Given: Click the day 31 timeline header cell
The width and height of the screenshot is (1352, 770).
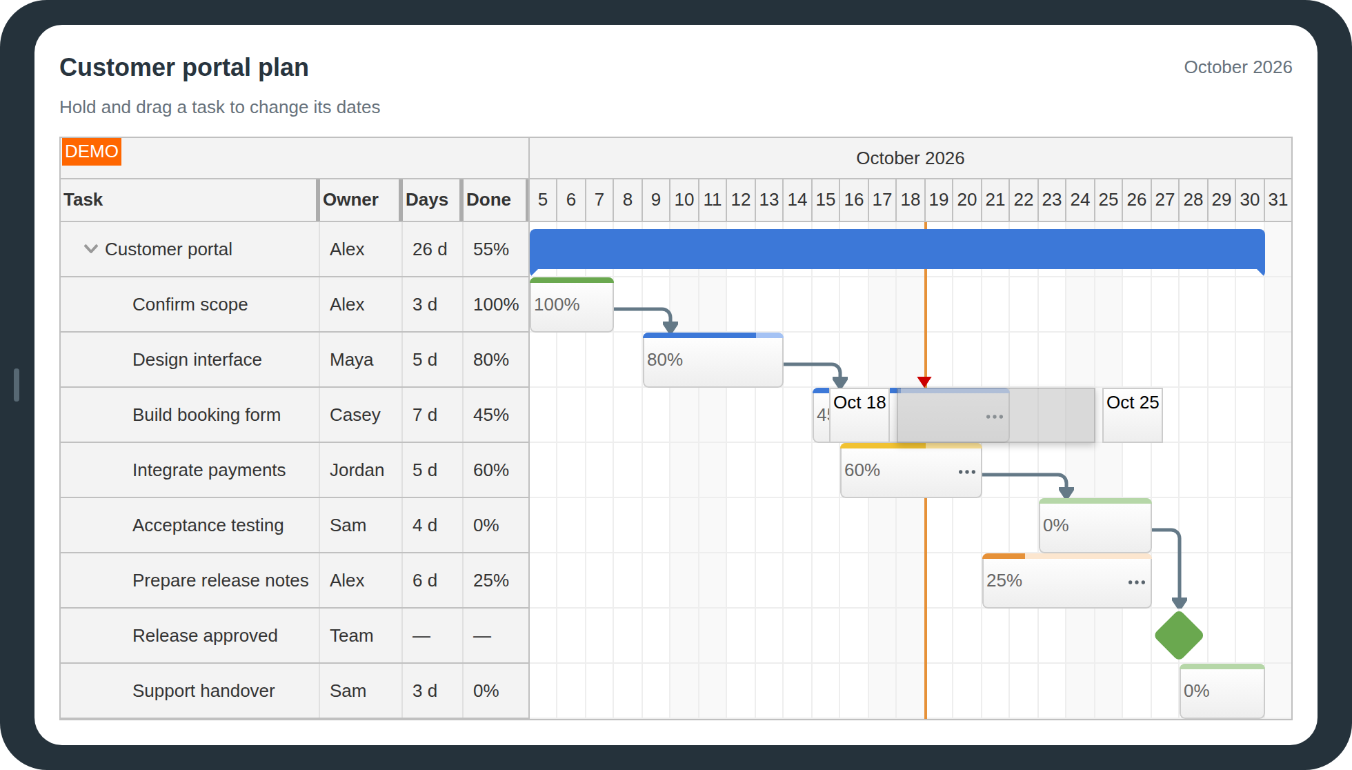Looking at the screenshot, I should (x=1278, y=200).
